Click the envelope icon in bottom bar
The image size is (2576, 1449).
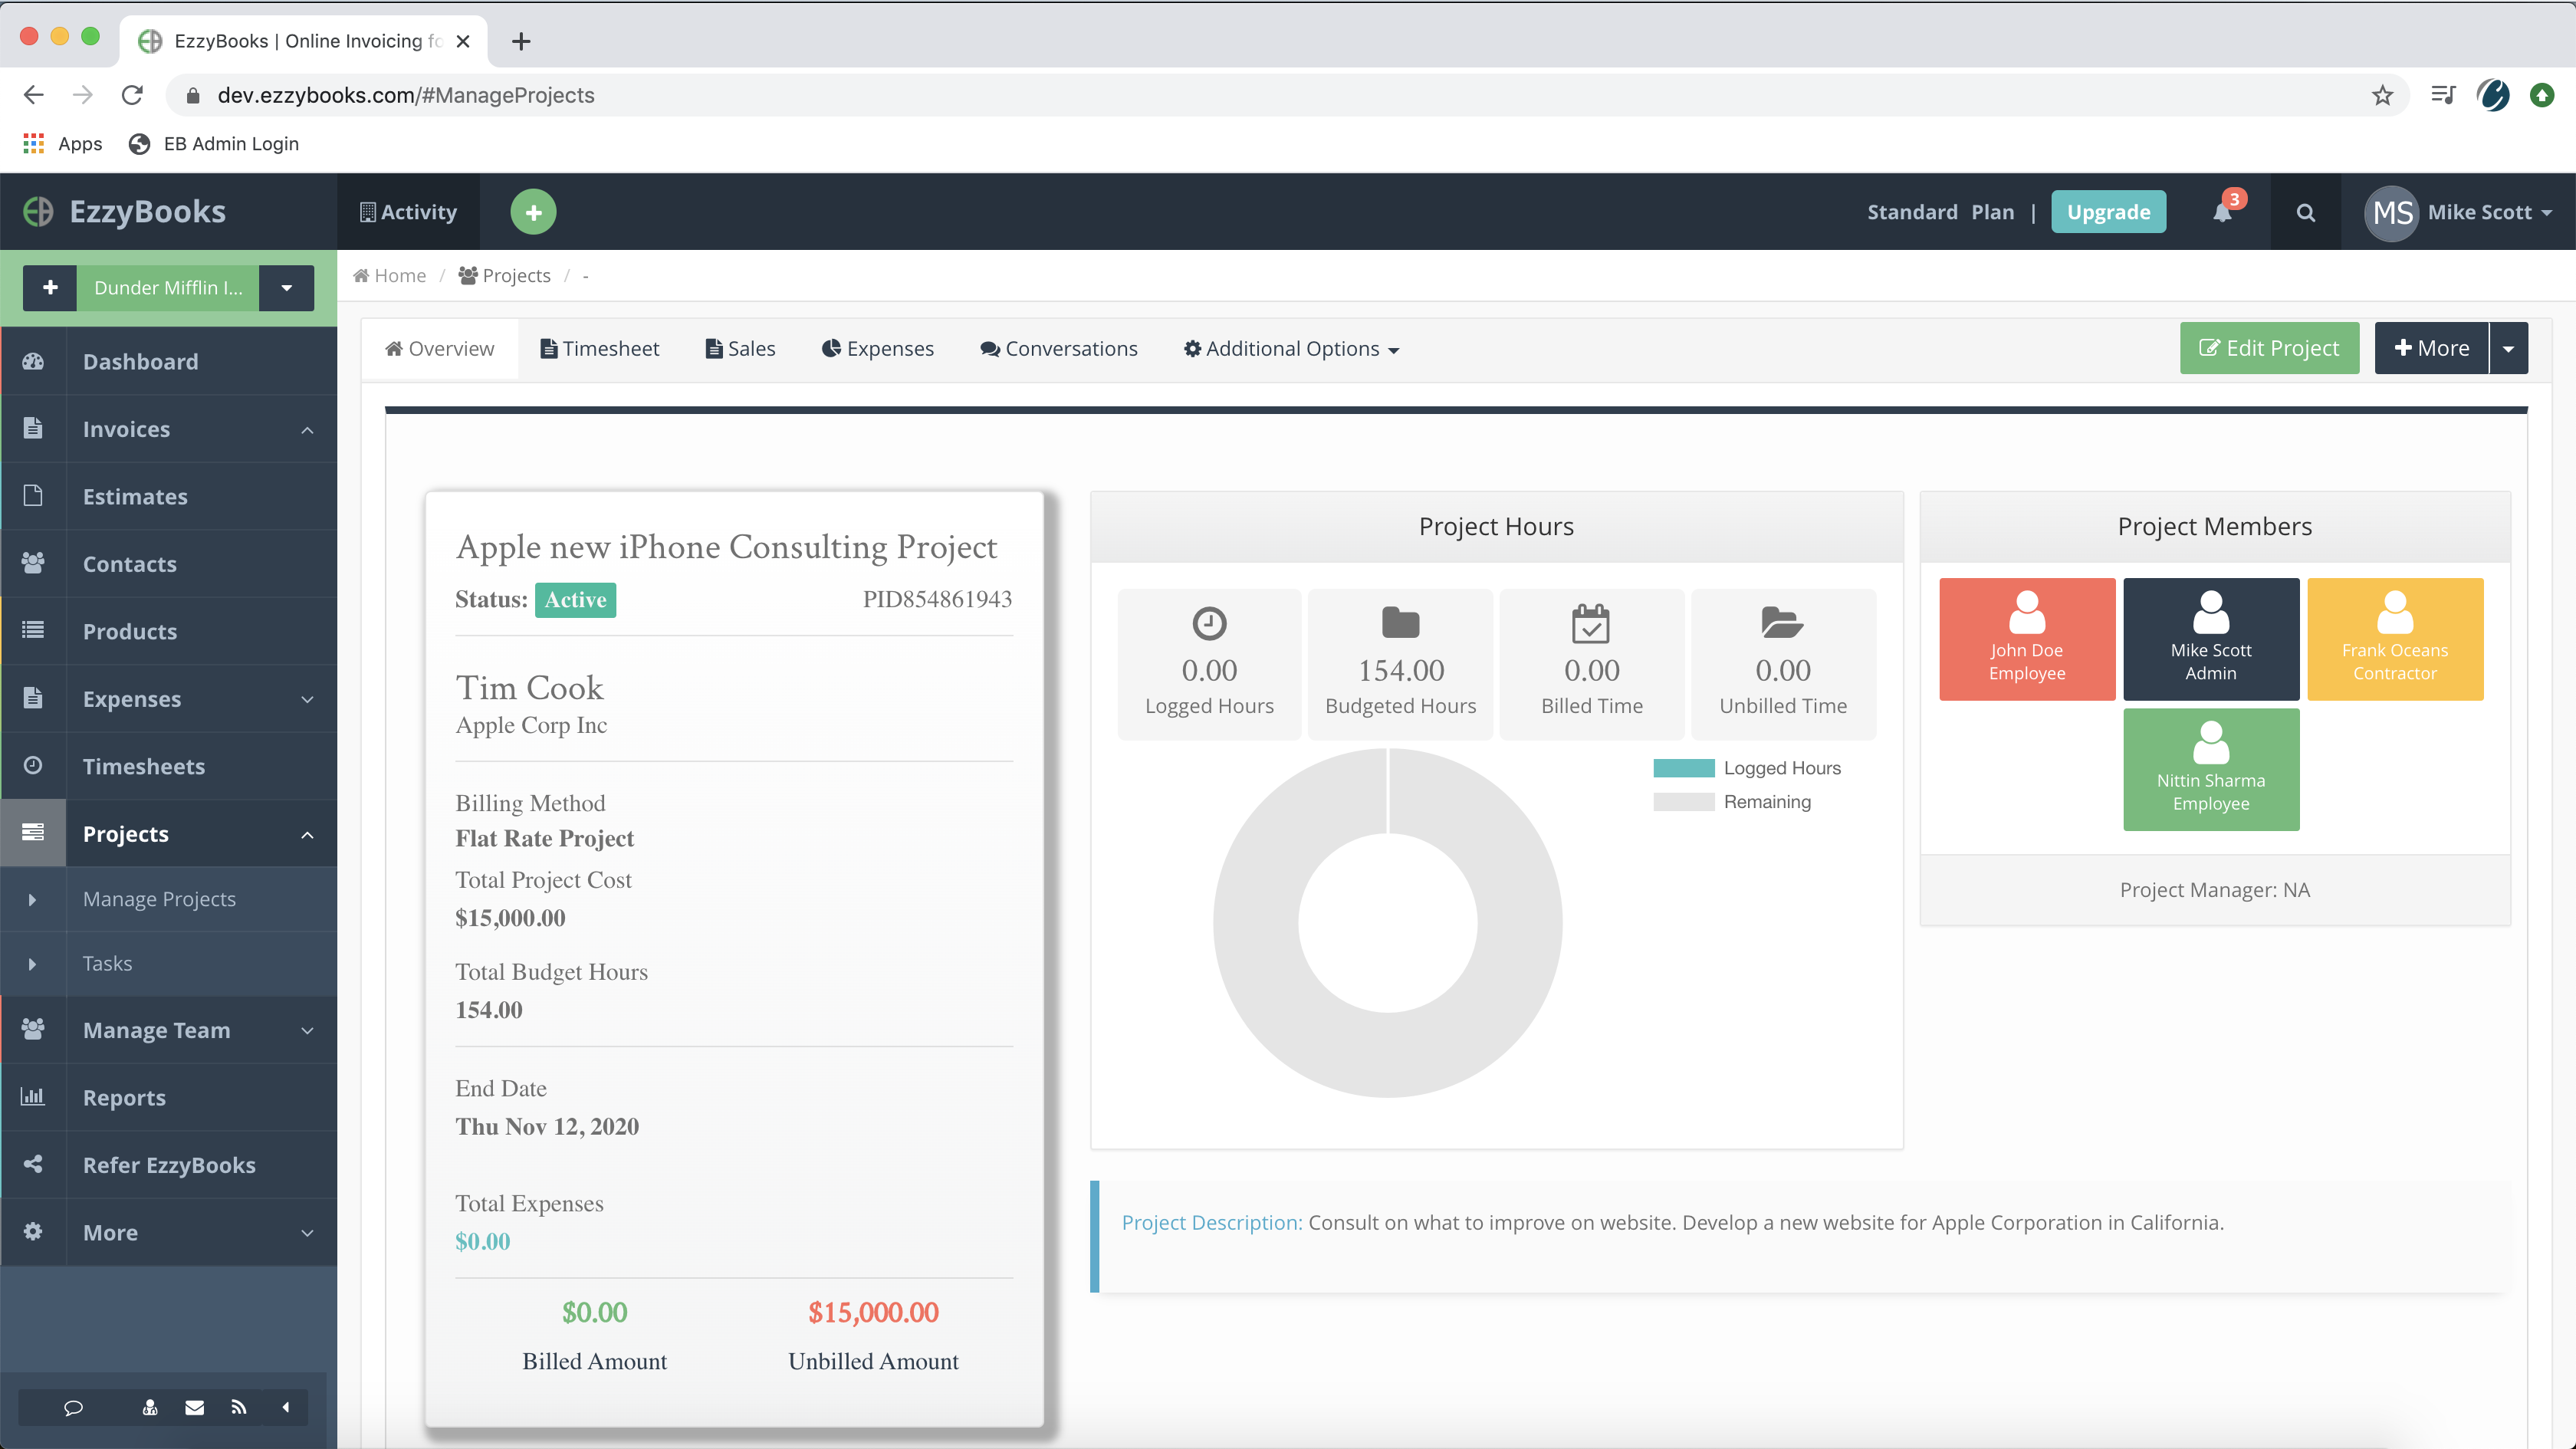195,1407
